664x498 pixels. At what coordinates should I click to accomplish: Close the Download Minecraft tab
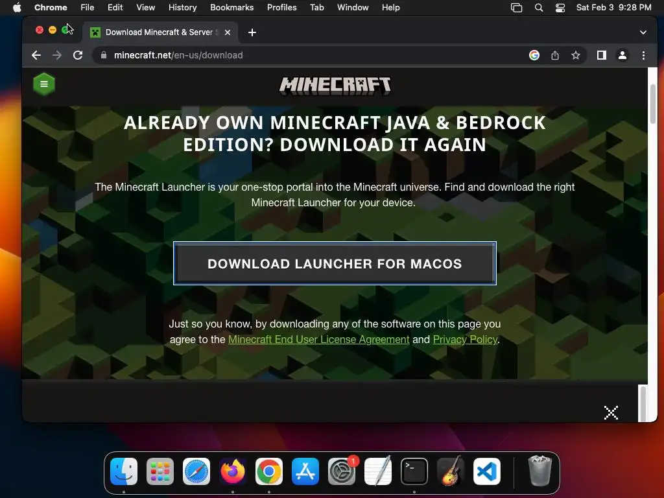point(228,32)
